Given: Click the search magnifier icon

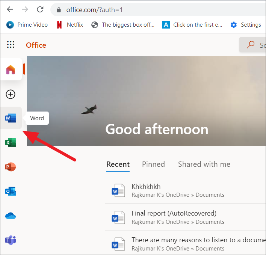Looking at the screenshot, I should (251, 45).
